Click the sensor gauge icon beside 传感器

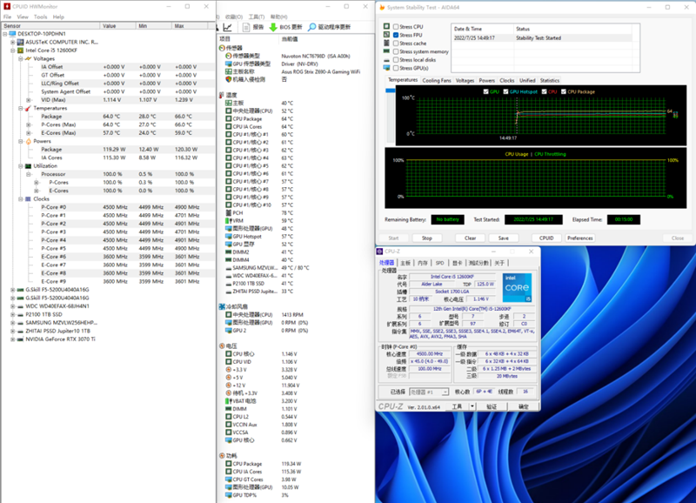click(x=222, y=48)
